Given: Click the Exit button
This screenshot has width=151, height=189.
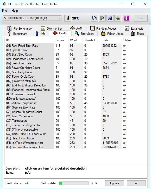Looking at the screenshot, I should 141,18.
